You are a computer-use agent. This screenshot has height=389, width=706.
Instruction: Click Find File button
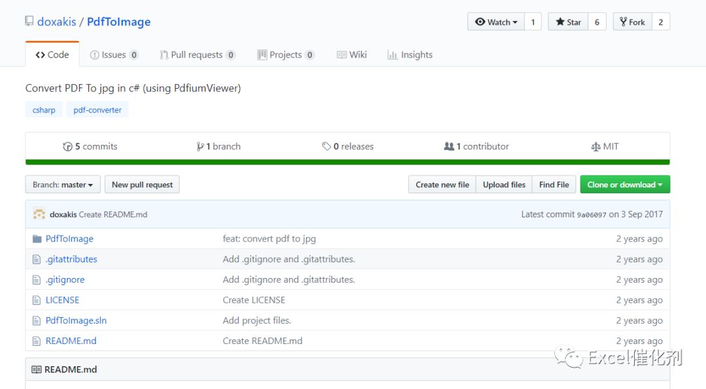pyautogui.click(x=554, y=184)
